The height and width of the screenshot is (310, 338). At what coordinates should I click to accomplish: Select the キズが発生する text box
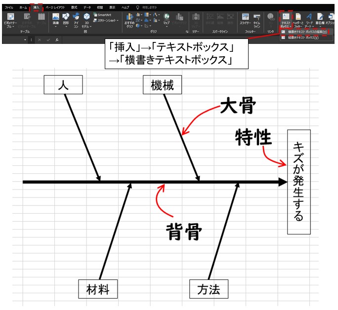point(298,182)
